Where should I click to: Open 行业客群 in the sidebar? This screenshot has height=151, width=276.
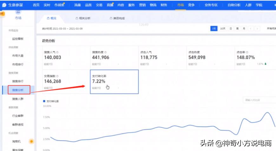click(x=17, y=116)
